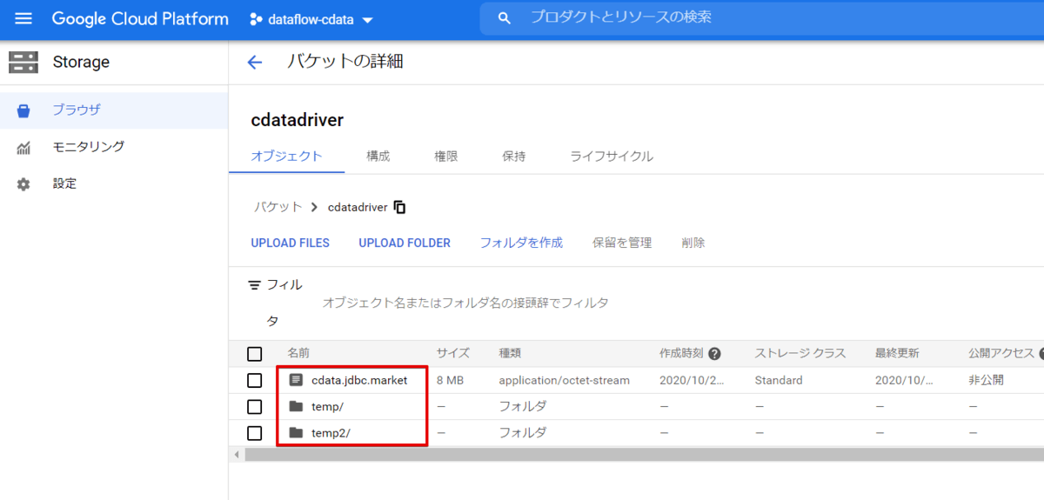Click the サイズ column header

click(453, 354)
